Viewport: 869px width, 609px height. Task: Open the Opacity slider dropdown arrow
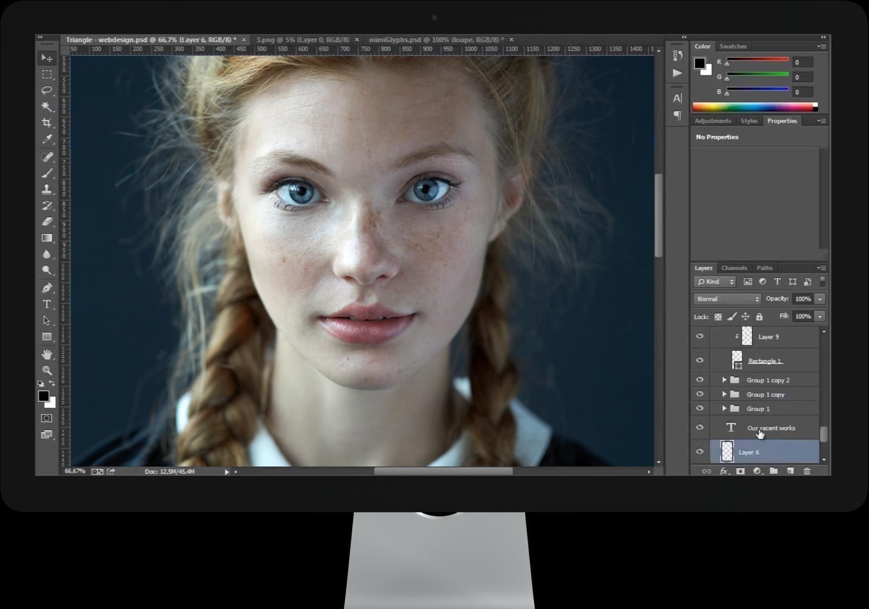pyautogui.click(x=820, y=299)
